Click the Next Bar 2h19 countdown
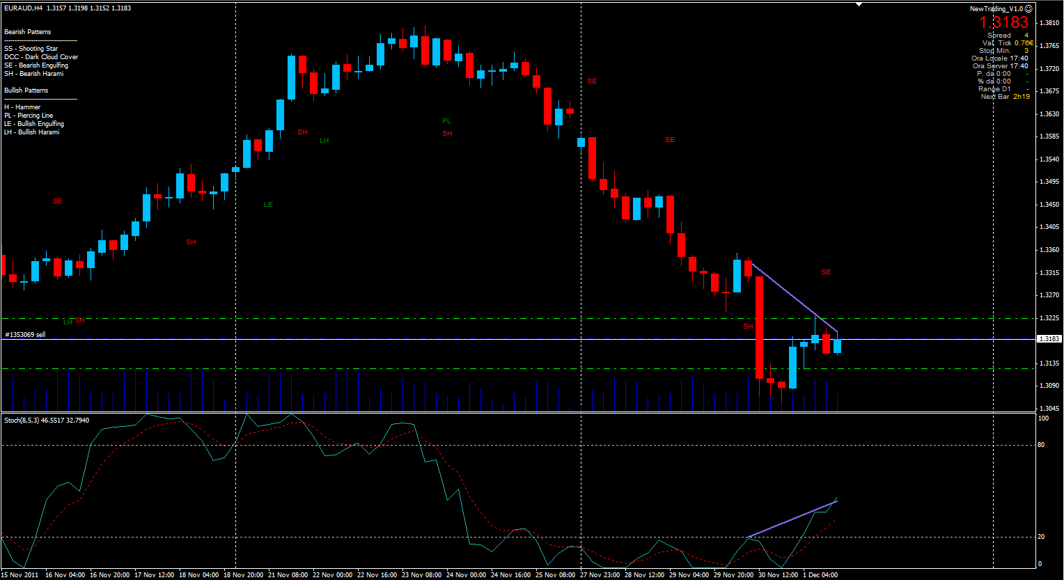1064x580 pixels. 1006,97
